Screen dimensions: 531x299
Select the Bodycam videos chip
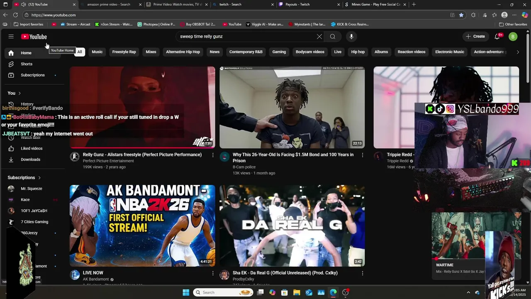coord(310,52)
